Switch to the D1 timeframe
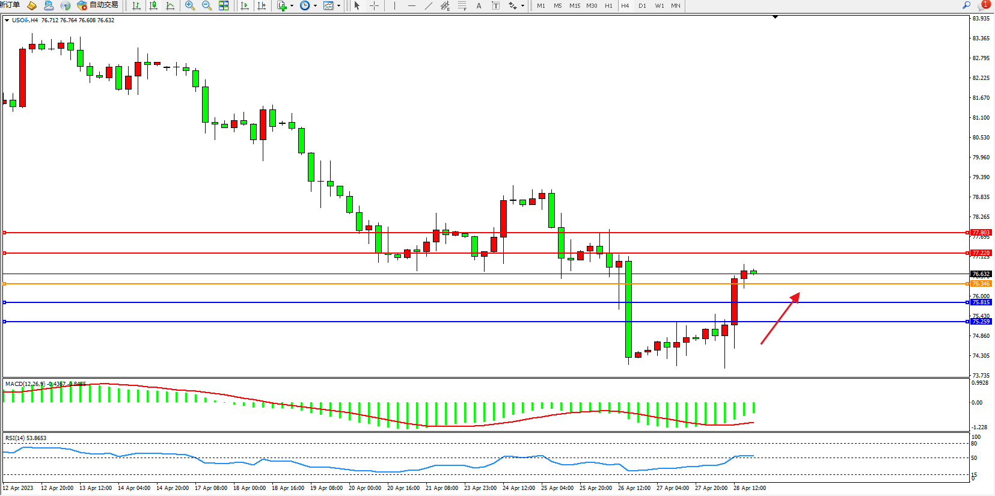 pyautogui.click(x=642, y=5)
